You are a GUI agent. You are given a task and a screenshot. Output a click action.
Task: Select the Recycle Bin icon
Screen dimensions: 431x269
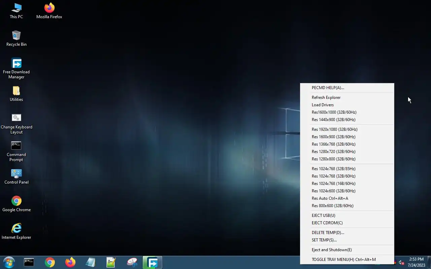[16, 38]
